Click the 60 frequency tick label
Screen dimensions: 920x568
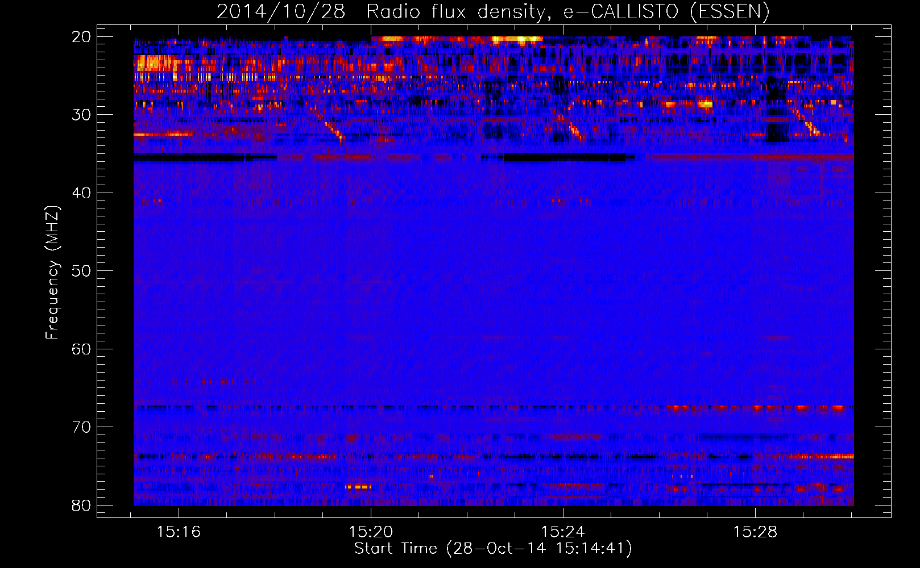click(x=82, y=349)
